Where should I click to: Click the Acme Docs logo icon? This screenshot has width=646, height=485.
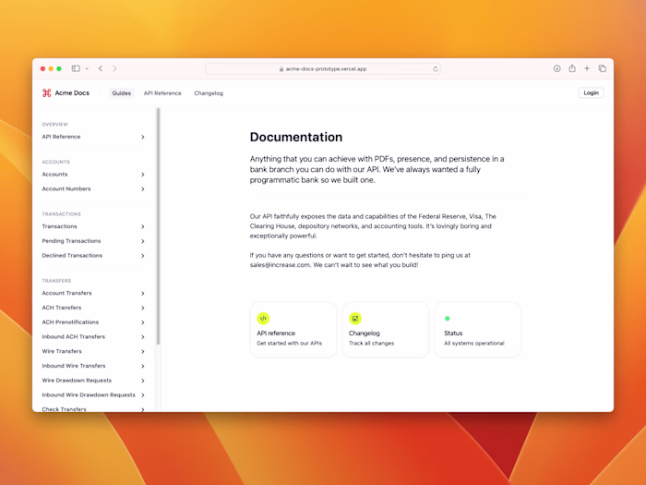coord(46,92)
